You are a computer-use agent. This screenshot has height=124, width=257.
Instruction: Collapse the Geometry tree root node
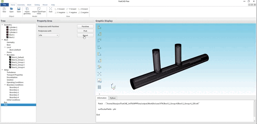tap(2, 25)
